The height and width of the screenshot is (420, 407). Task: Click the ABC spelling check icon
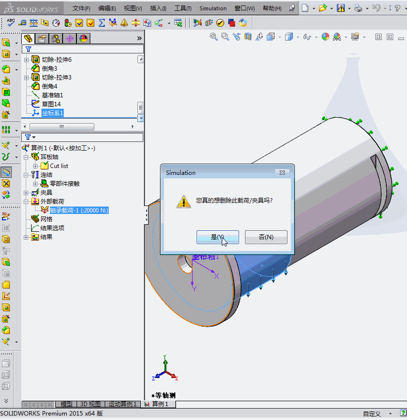(11, 23)
